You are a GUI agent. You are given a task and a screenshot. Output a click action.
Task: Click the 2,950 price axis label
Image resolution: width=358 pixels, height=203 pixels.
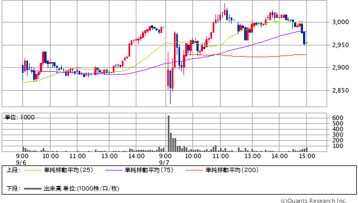341,45
